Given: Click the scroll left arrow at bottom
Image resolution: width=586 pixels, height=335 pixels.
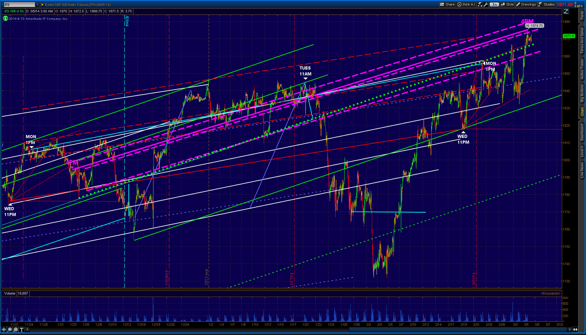Looking at the screenshot, I should point(27,330).
